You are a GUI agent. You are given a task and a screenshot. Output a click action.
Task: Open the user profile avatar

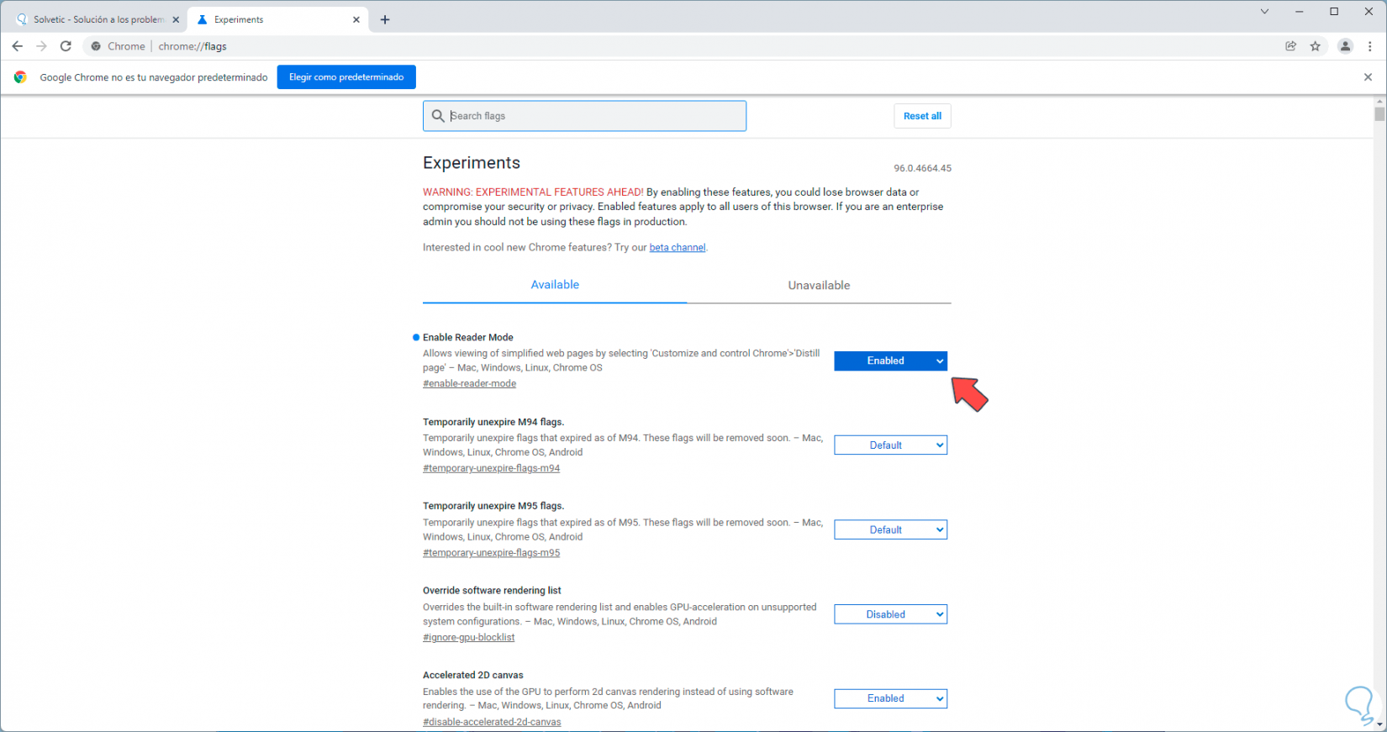[x=1345, y=46]
